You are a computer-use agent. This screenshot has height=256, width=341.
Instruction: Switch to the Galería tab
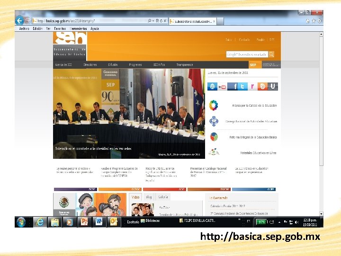coord(163,197)
